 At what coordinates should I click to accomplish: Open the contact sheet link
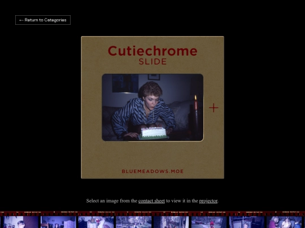151,201
